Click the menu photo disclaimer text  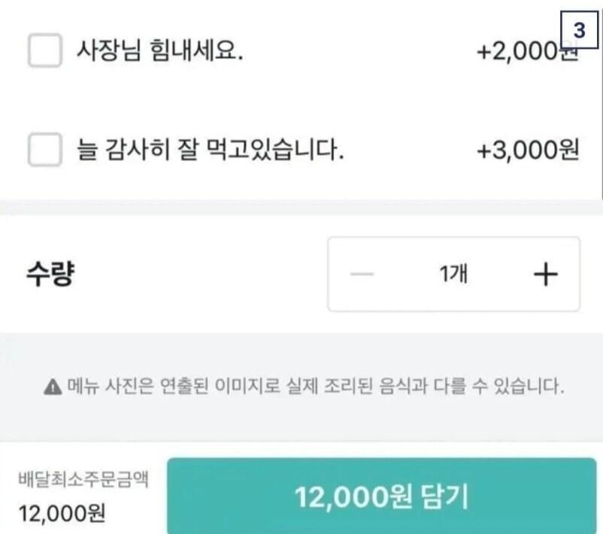315,388
